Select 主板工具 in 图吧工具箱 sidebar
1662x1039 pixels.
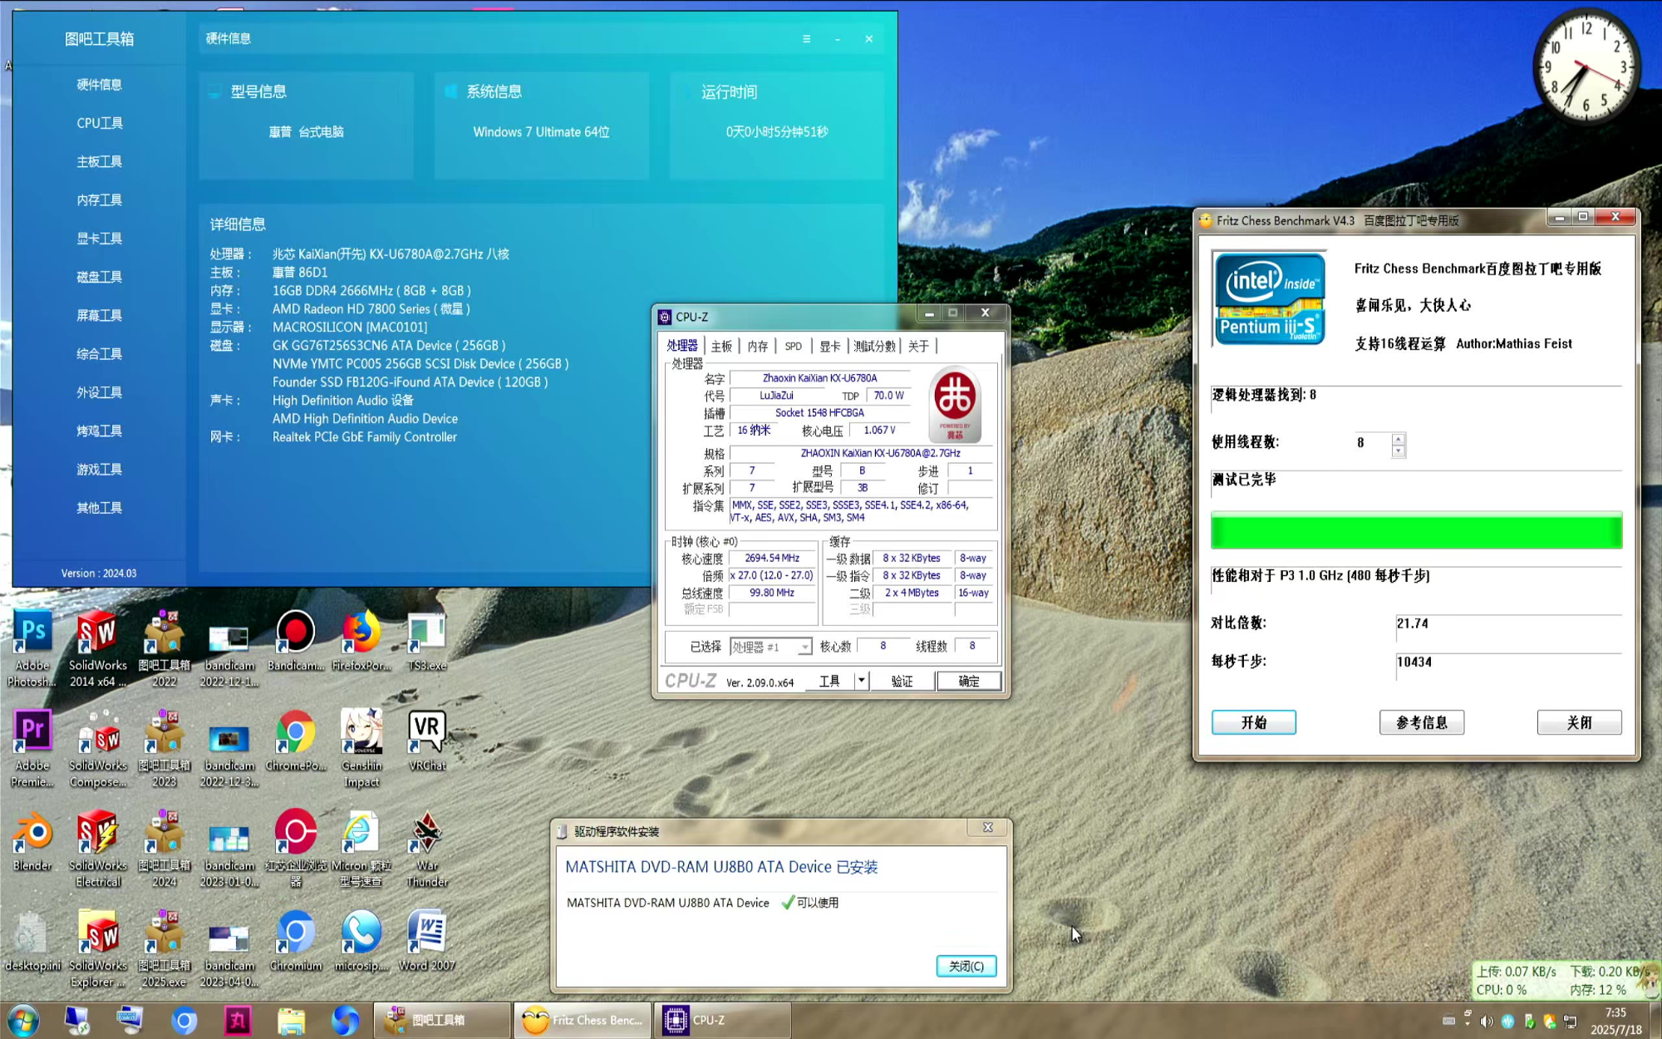pos(100,161)
